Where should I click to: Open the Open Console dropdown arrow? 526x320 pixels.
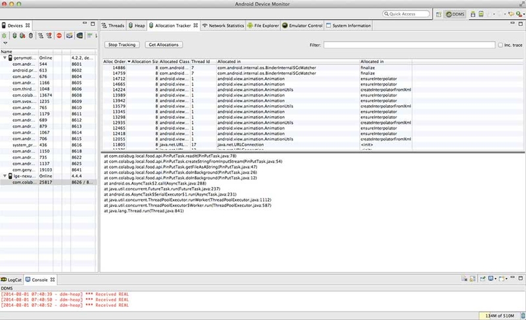(506, 279)
